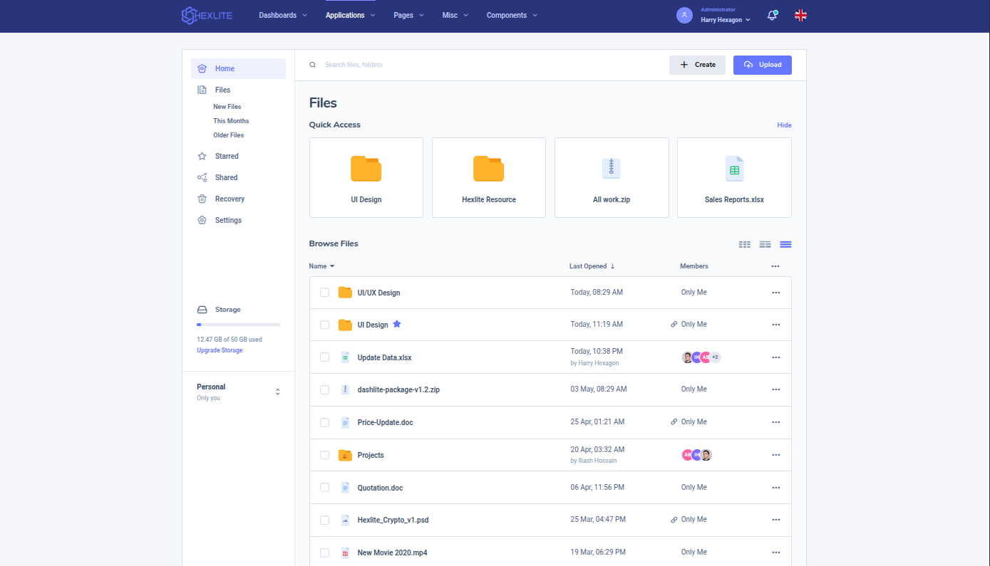Open the Pages menu

pyautogui.click(x=408, y=15)
